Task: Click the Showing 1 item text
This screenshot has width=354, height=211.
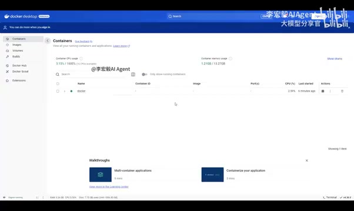Action: click(x=338, y=149)
